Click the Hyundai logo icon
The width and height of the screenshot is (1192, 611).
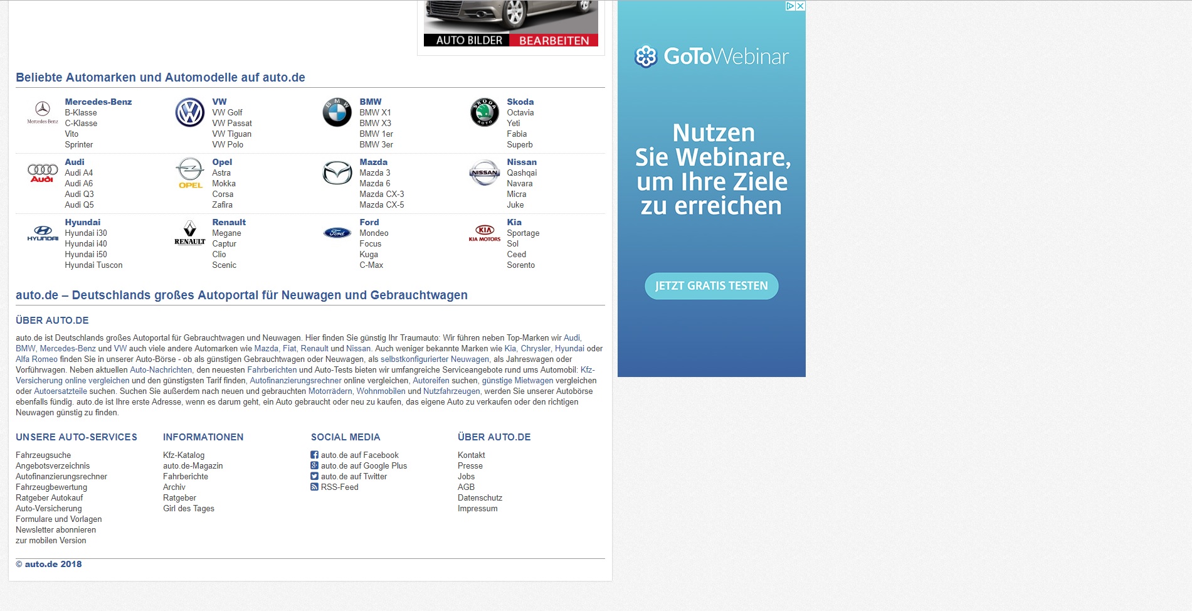pos(43,233)
